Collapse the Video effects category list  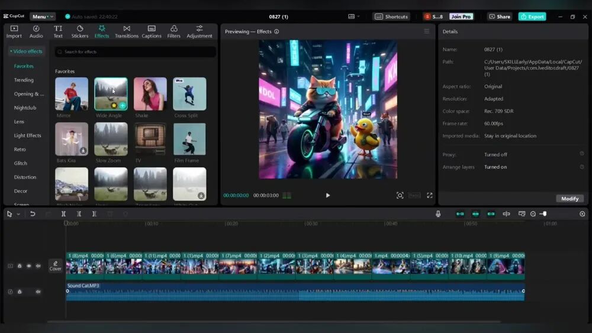pyautogui.click(x=26, y=51)
